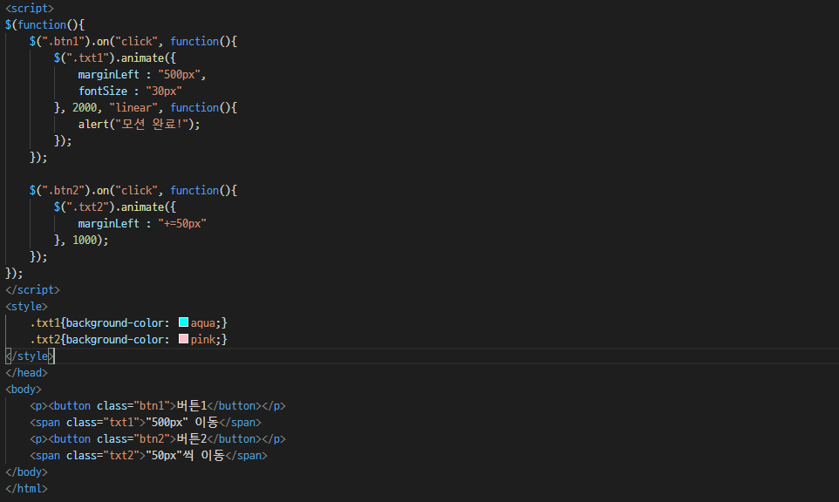Click the closing </head> tag
Screen dimensions: 839x502
pyautogui.click(x=26, y=373)
